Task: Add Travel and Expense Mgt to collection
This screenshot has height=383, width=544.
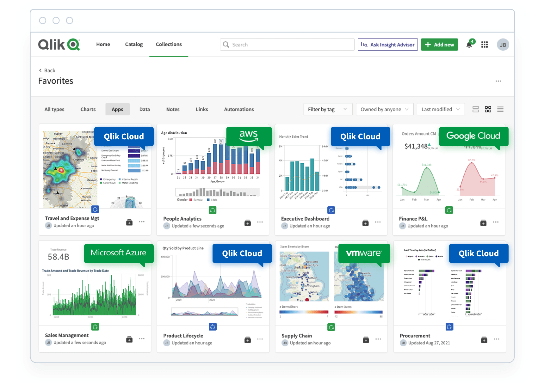Action: (129, 222)
